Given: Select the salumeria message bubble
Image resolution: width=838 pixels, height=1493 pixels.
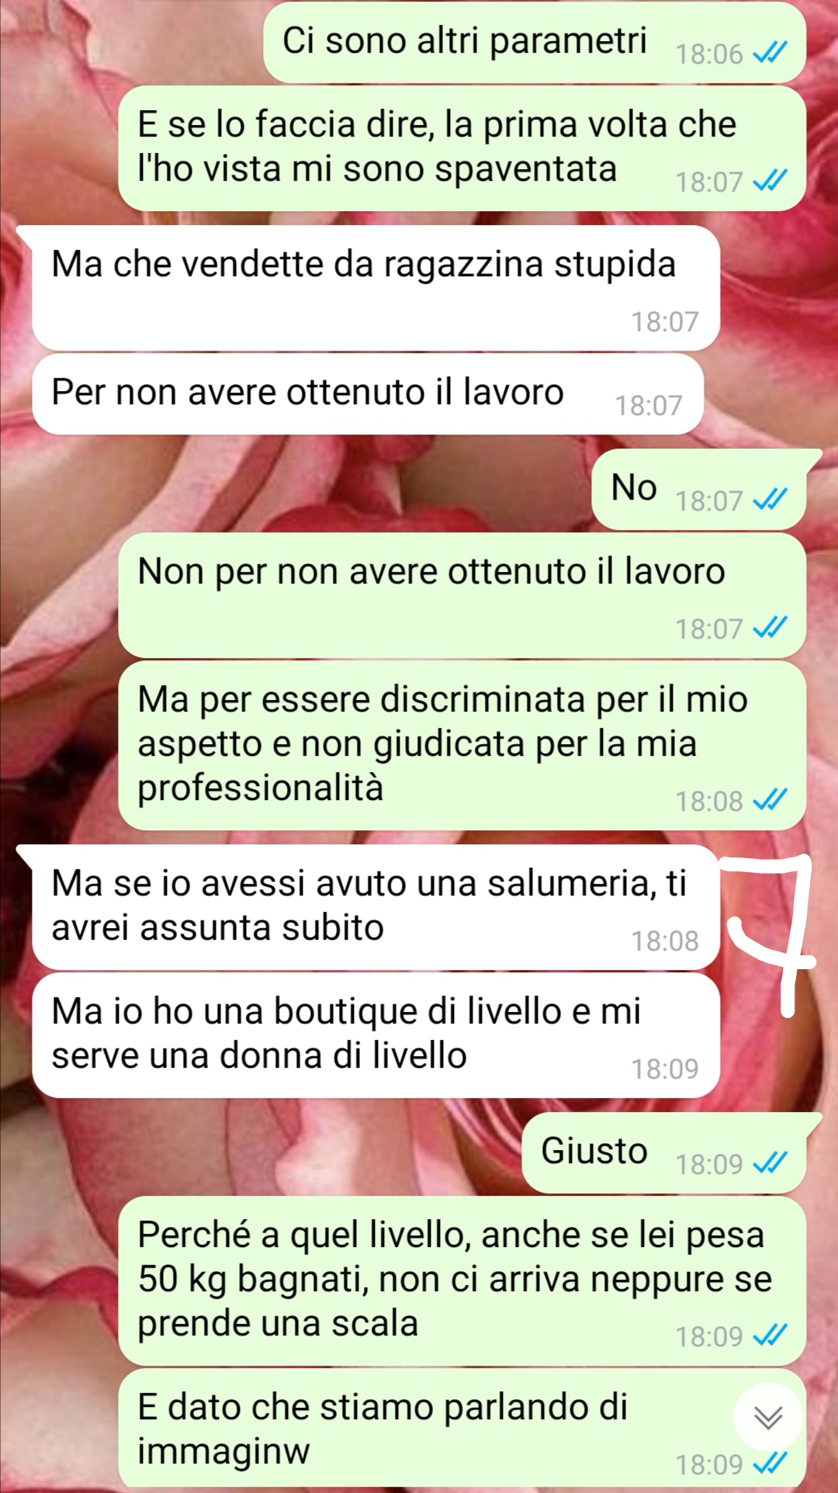Looking at the screenshot, I should point(376,907).
